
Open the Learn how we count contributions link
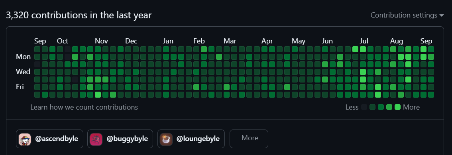click(84, 107)
